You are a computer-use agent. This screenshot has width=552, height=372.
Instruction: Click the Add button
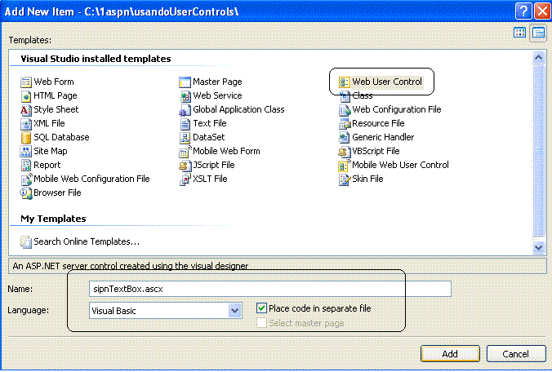point(450,354)
